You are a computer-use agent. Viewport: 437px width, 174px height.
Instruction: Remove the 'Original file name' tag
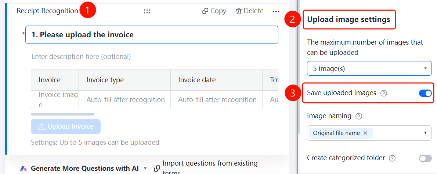pos(365,133)
